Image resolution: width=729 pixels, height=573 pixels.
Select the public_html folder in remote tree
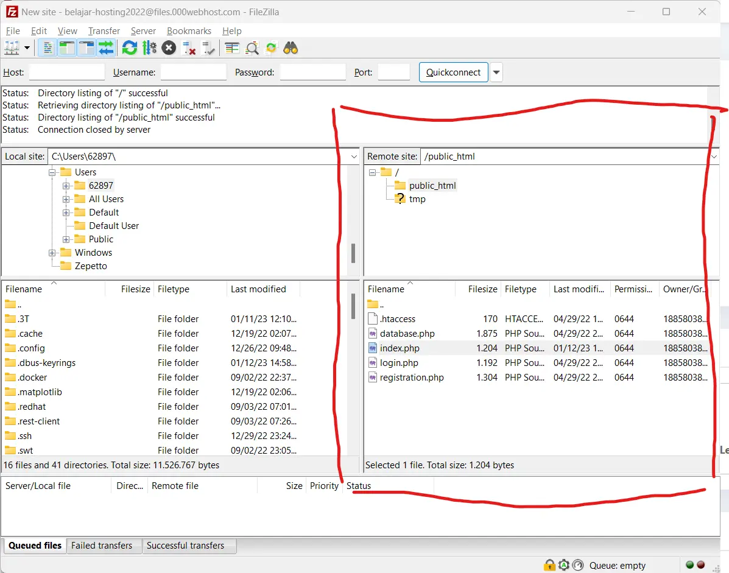coord(432,186)
